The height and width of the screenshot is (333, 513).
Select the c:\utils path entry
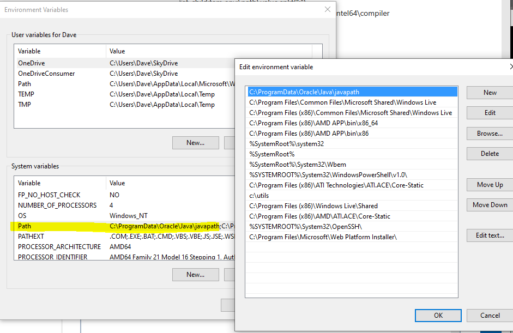352,196
